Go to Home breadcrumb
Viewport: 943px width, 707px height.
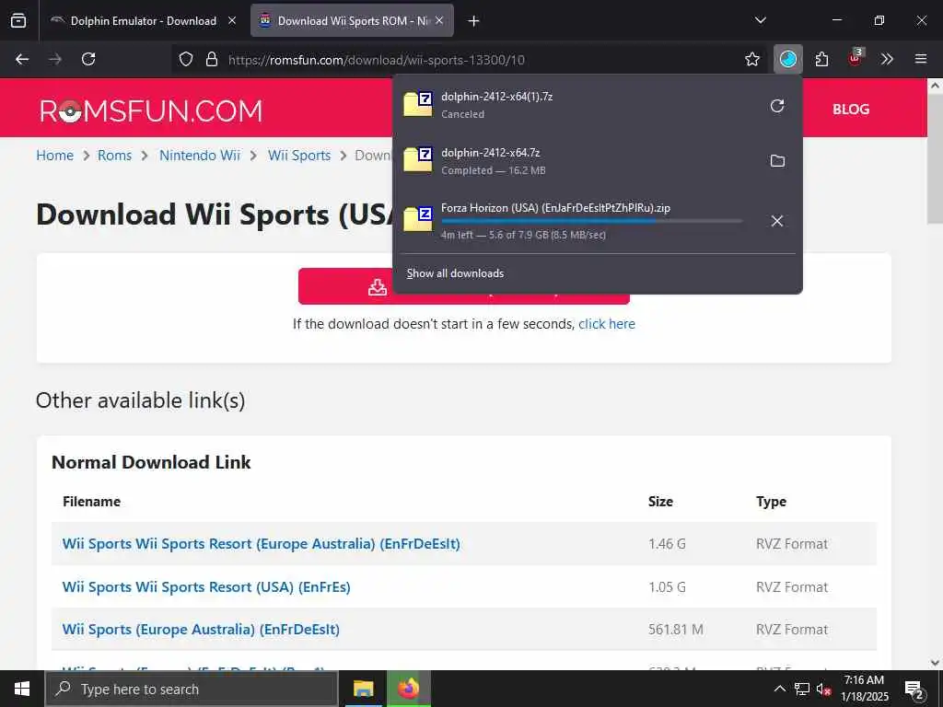pos(54,155)
